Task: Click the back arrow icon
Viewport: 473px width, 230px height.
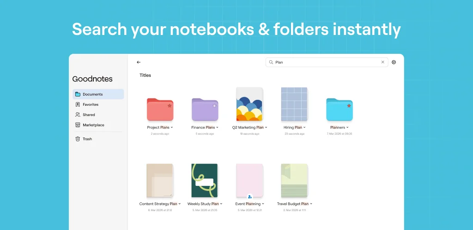Action: 139,62
